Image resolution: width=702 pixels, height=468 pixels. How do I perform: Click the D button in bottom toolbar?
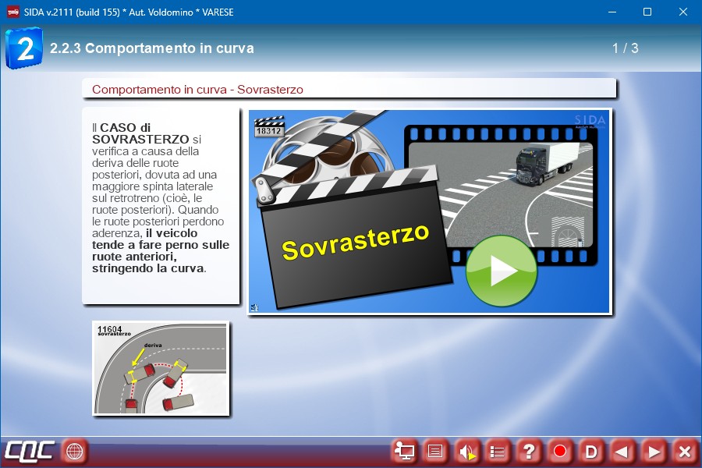(591, 451)
